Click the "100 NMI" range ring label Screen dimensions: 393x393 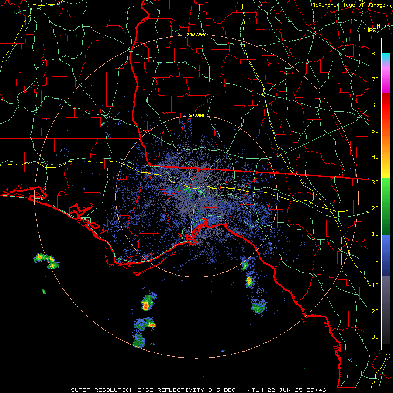coord(196,34)
